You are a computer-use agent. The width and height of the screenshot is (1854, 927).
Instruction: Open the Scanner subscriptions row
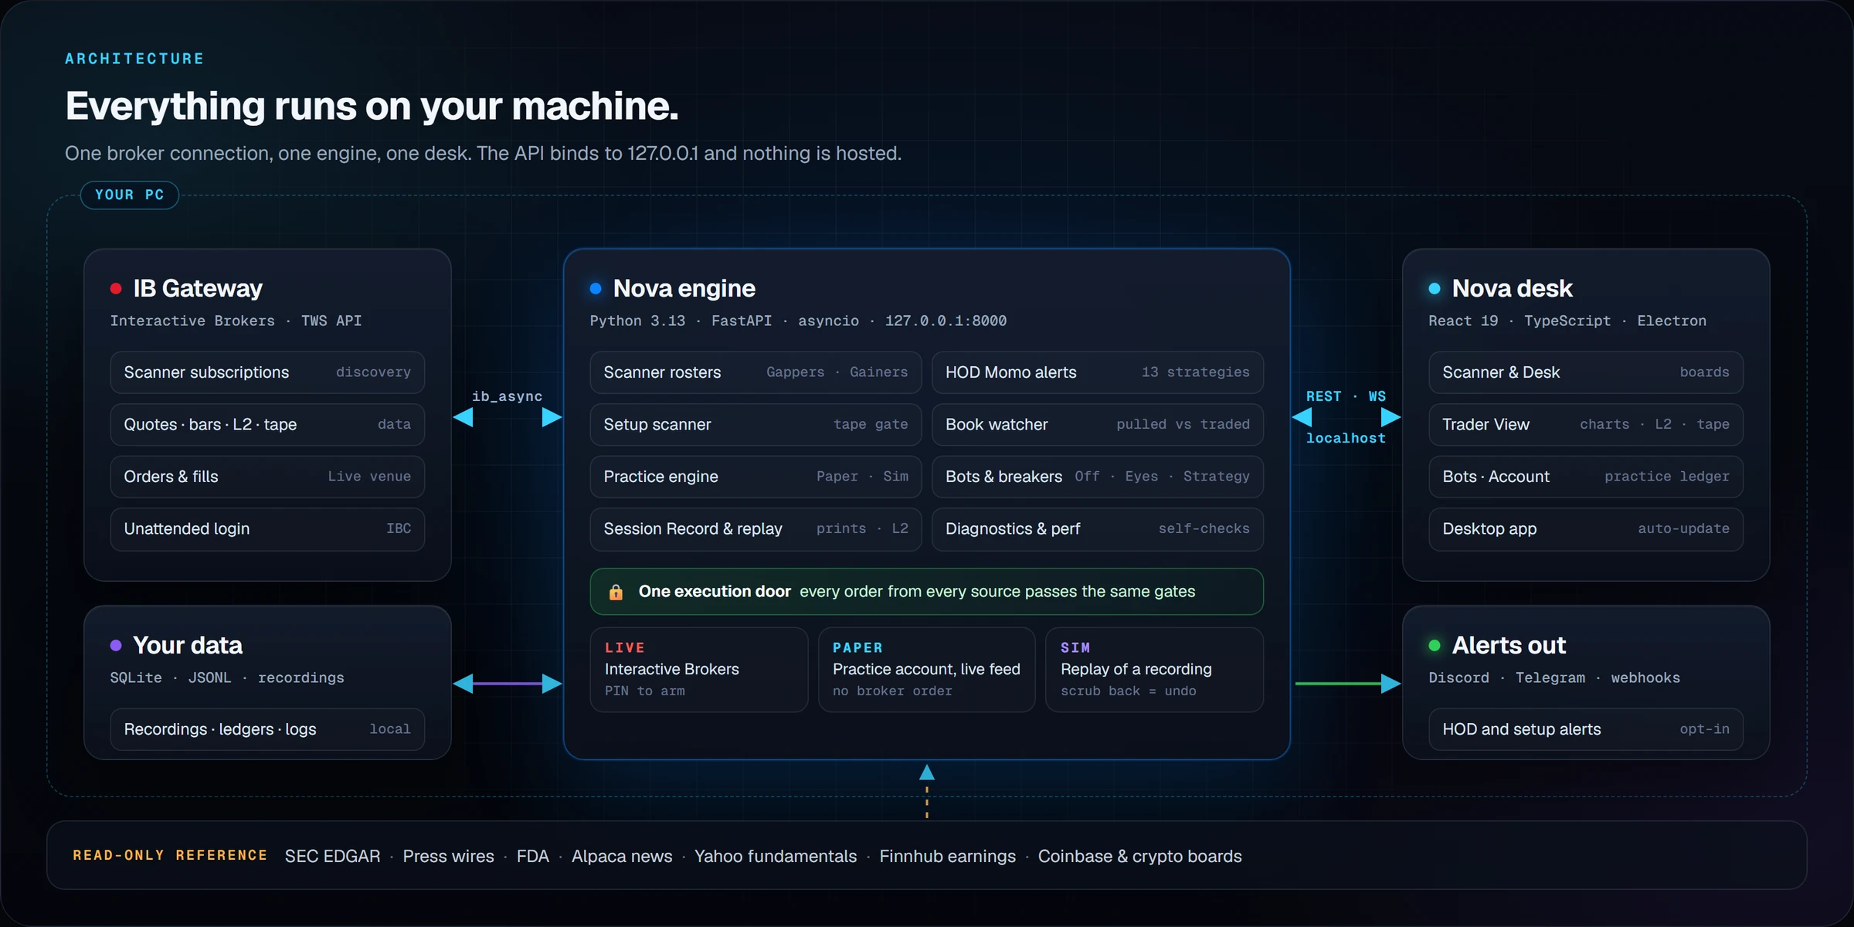[x=267, y=372]
